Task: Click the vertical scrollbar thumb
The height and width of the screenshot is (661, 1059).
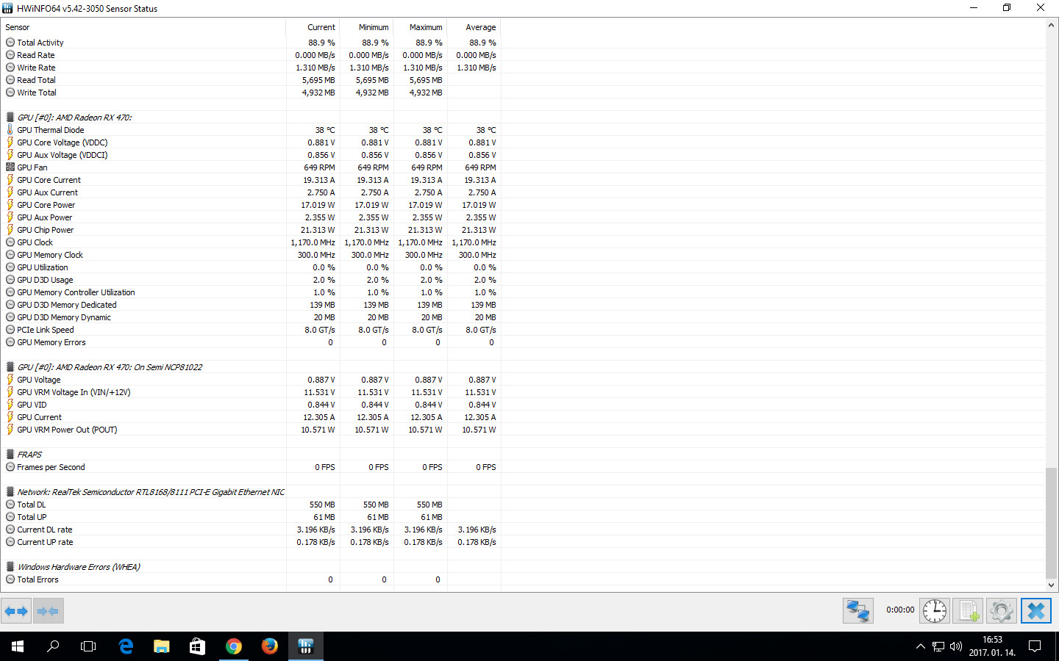Action: pyautogui.click(x=1052, y=523)
